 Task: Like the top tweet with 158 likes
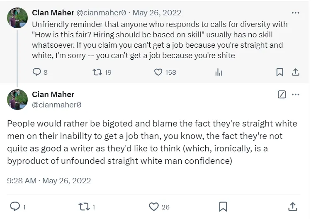pyautogui.click(x=158, y=72)
